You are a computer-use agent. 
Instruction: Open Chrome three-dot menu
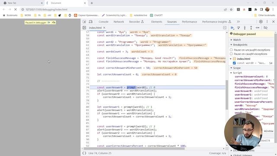[x=273, y=10]
